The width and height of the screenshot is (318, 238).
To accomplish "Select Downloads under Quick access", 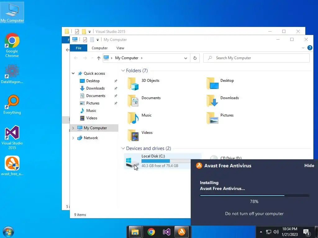I will click(95, 88).
